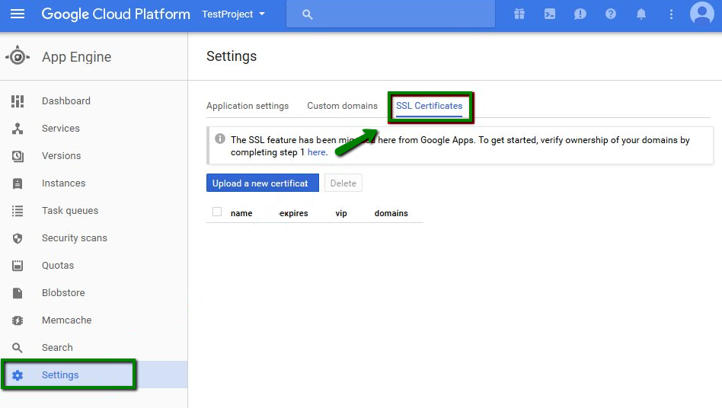The width and height of the screenshot is (722, 408).
Task: Follow the 'here' link in notice
Action: click(316, 152)
